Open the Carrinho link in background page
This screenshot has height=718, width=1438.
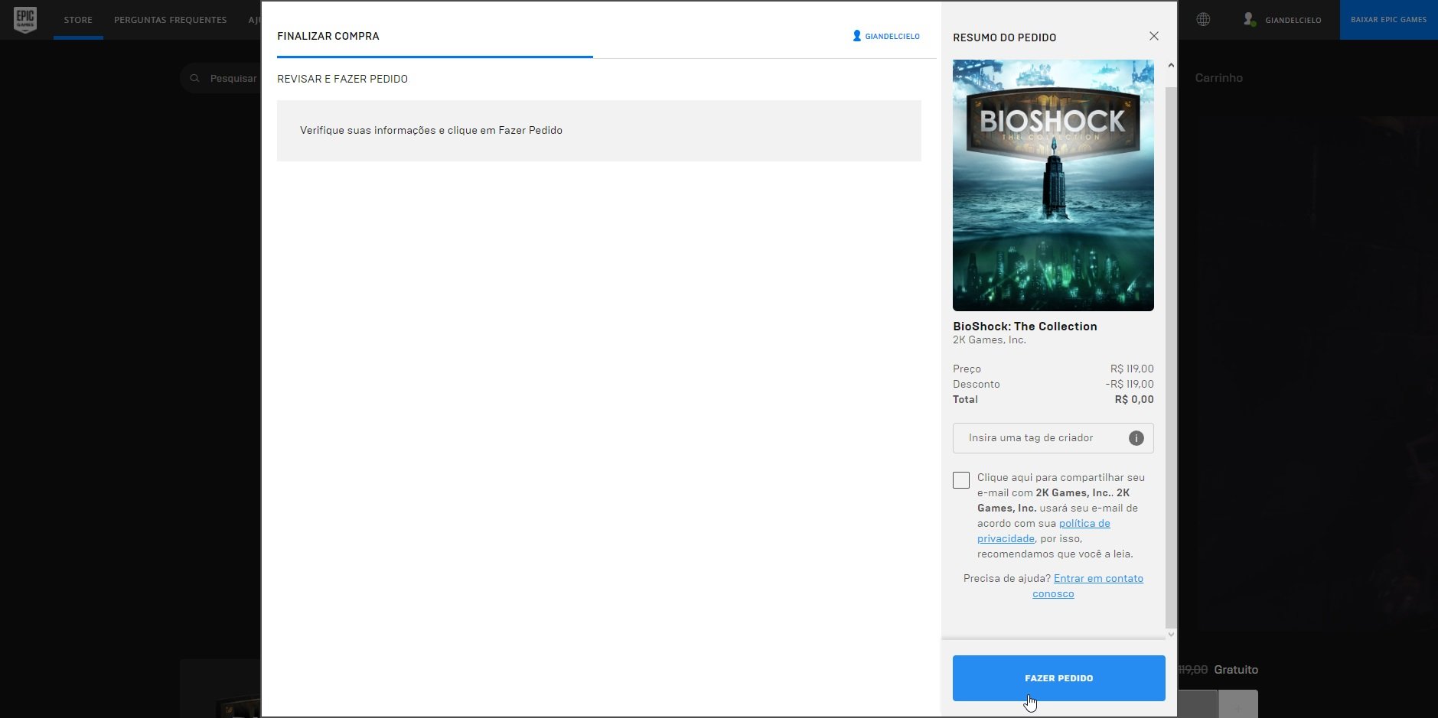1218,78
